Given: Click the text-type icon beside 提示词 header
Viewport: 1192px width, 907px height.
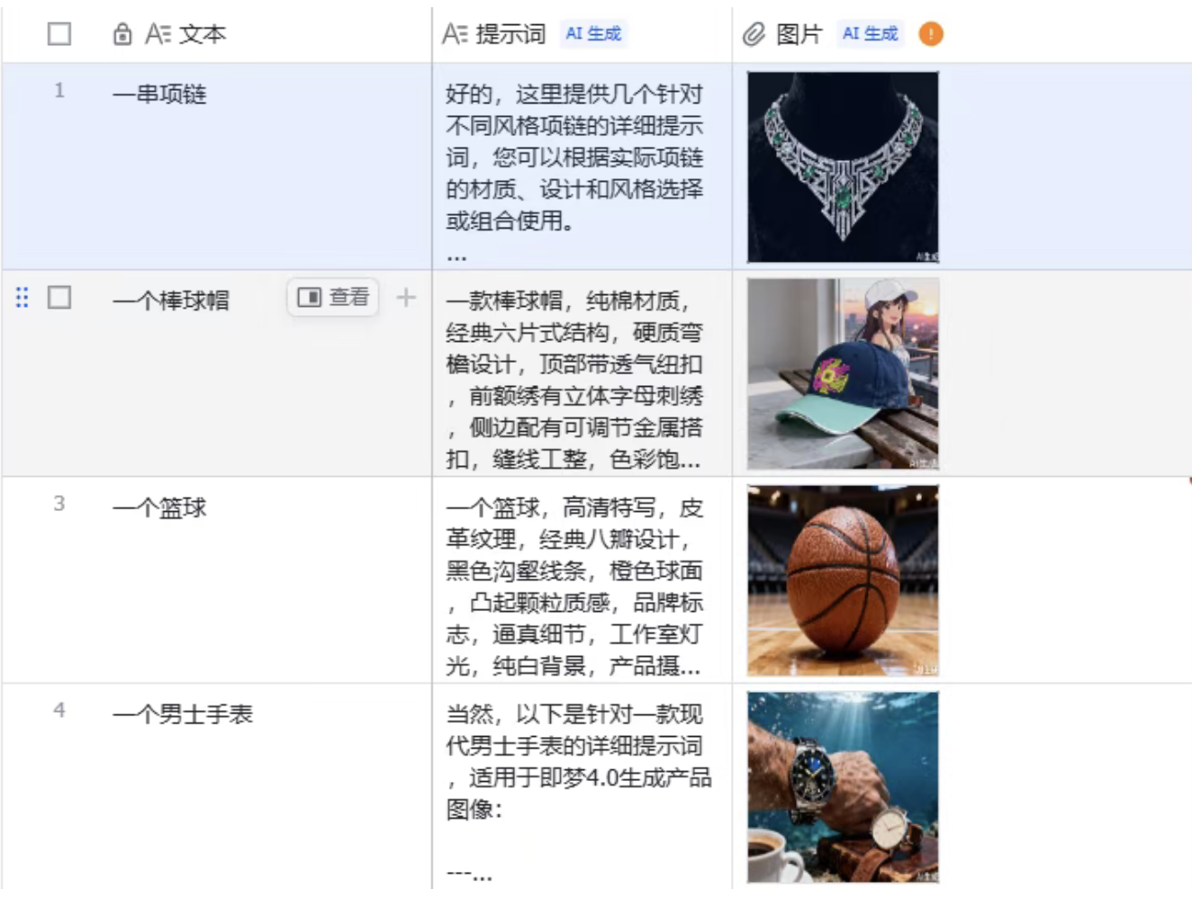Looking at the screenshot, I should pos(455,34).
